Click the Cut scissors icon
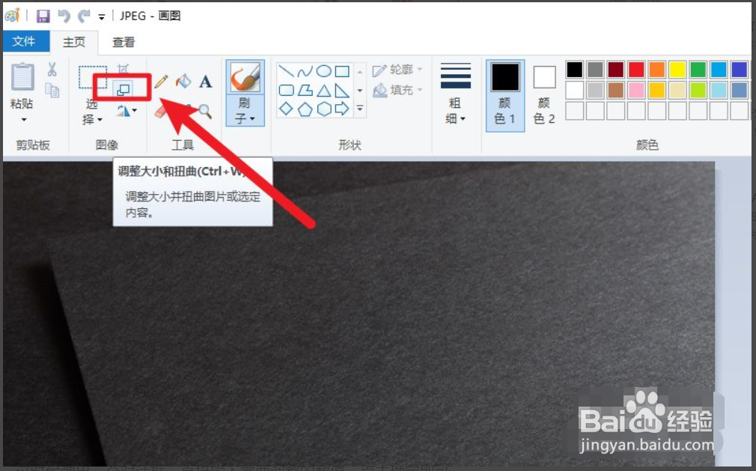 click(x=52, y=70)
